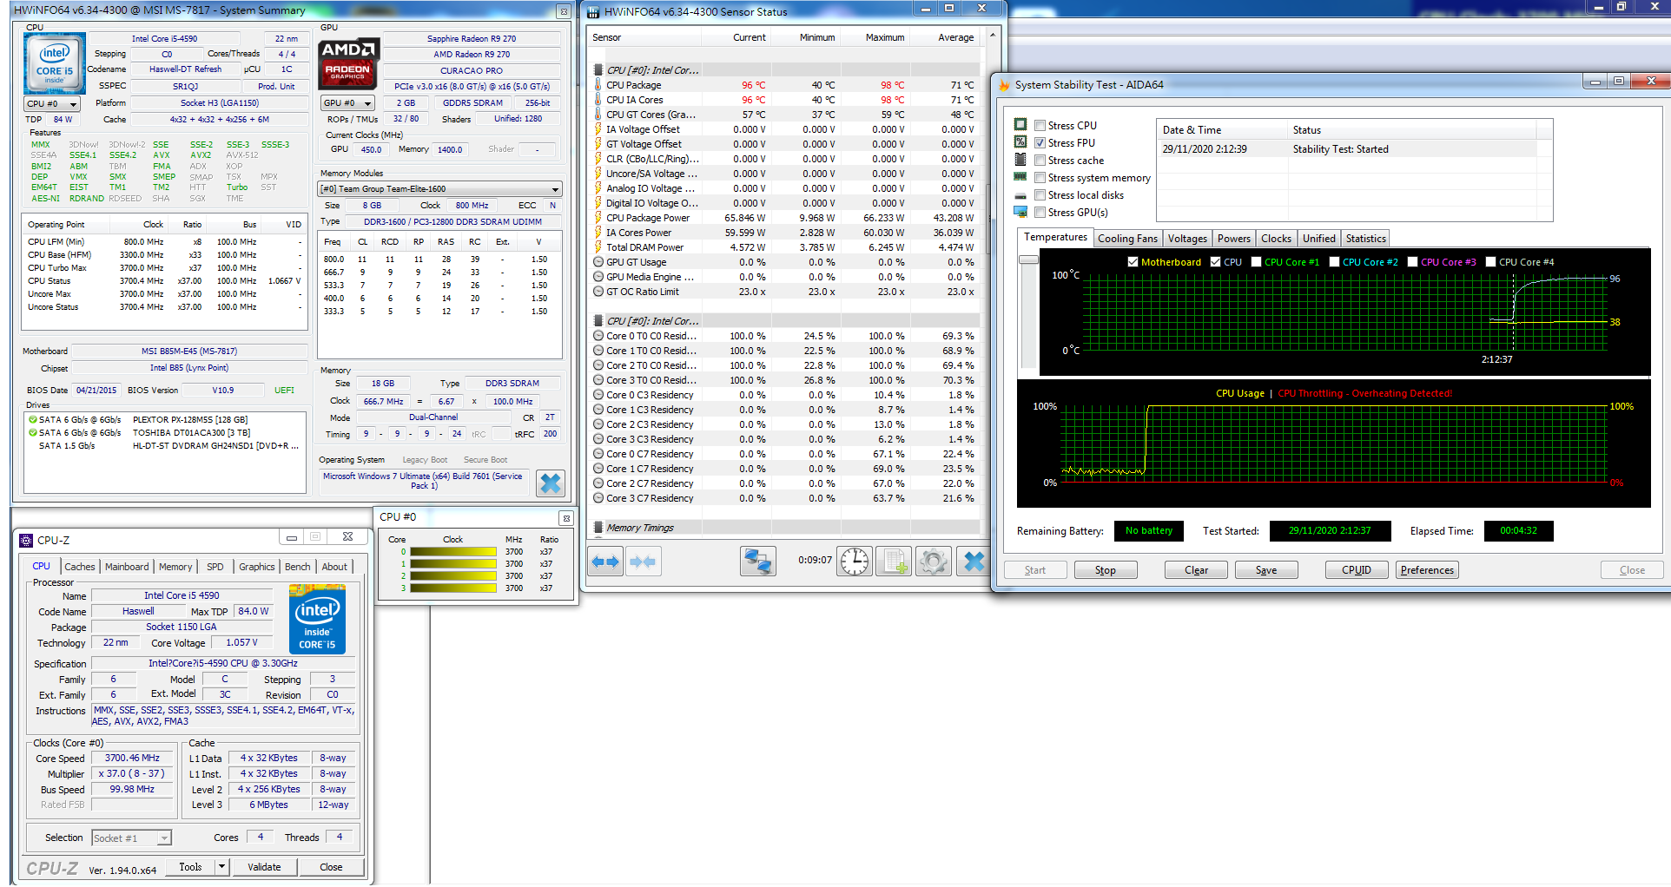
Task: Click the green check icon for TOSHIBA drive
Action: [x=33, y=432]
